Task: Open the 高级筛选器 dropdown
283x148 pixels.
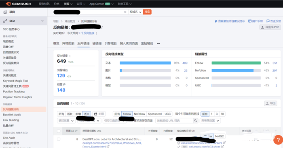Action: (210, 121)
